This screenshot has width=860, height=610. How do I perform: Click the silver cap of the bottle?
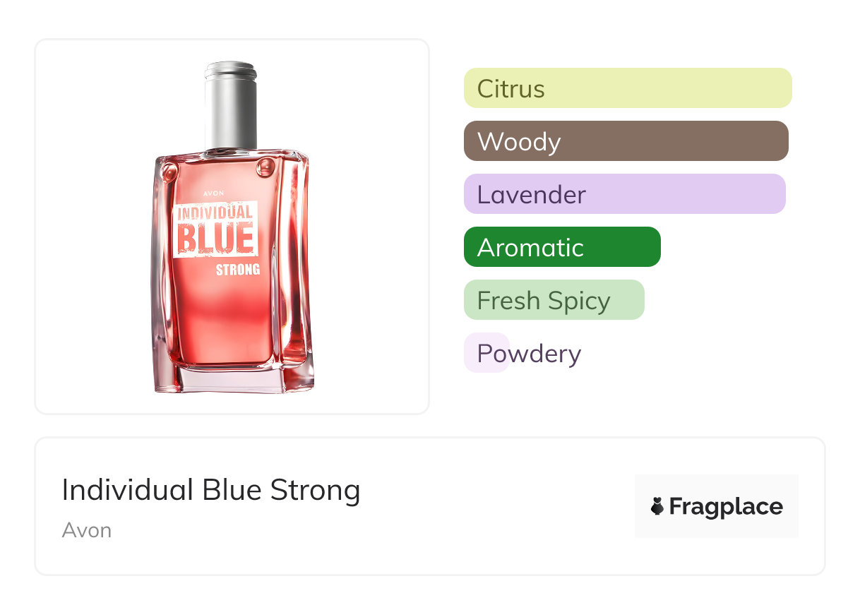pos(231,106)
